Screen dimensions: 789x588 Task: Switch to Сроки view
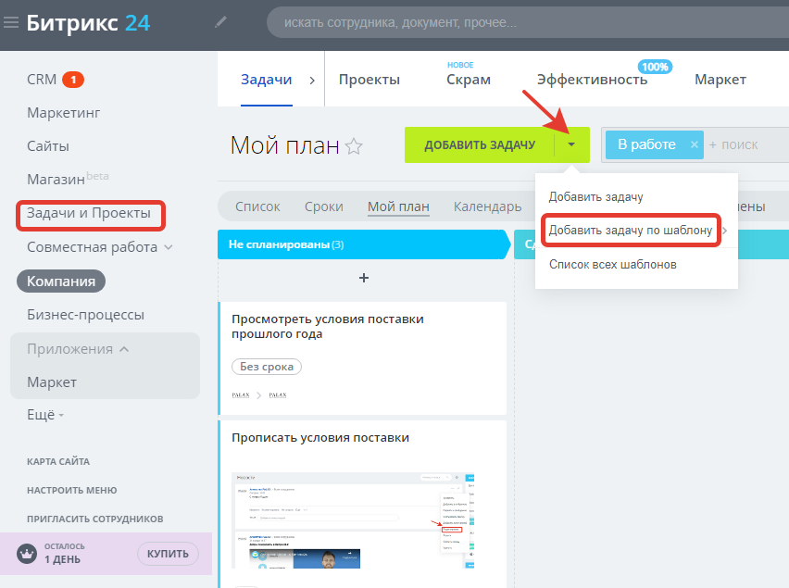[323, 206]
